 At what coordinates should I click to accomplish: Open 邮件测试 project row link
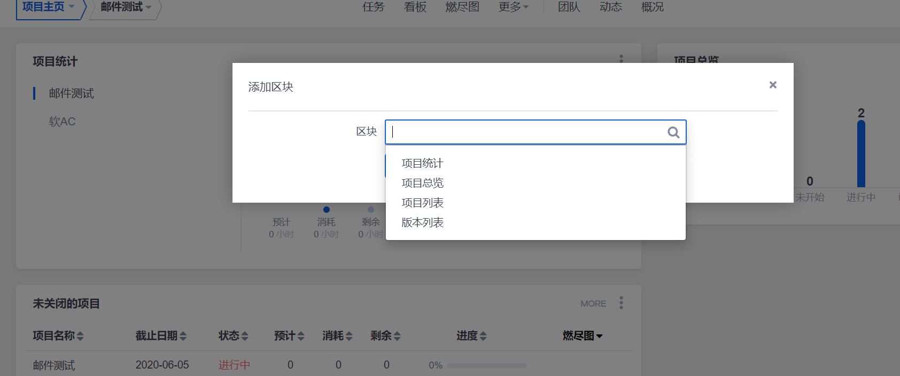click(x=53, y=365)
